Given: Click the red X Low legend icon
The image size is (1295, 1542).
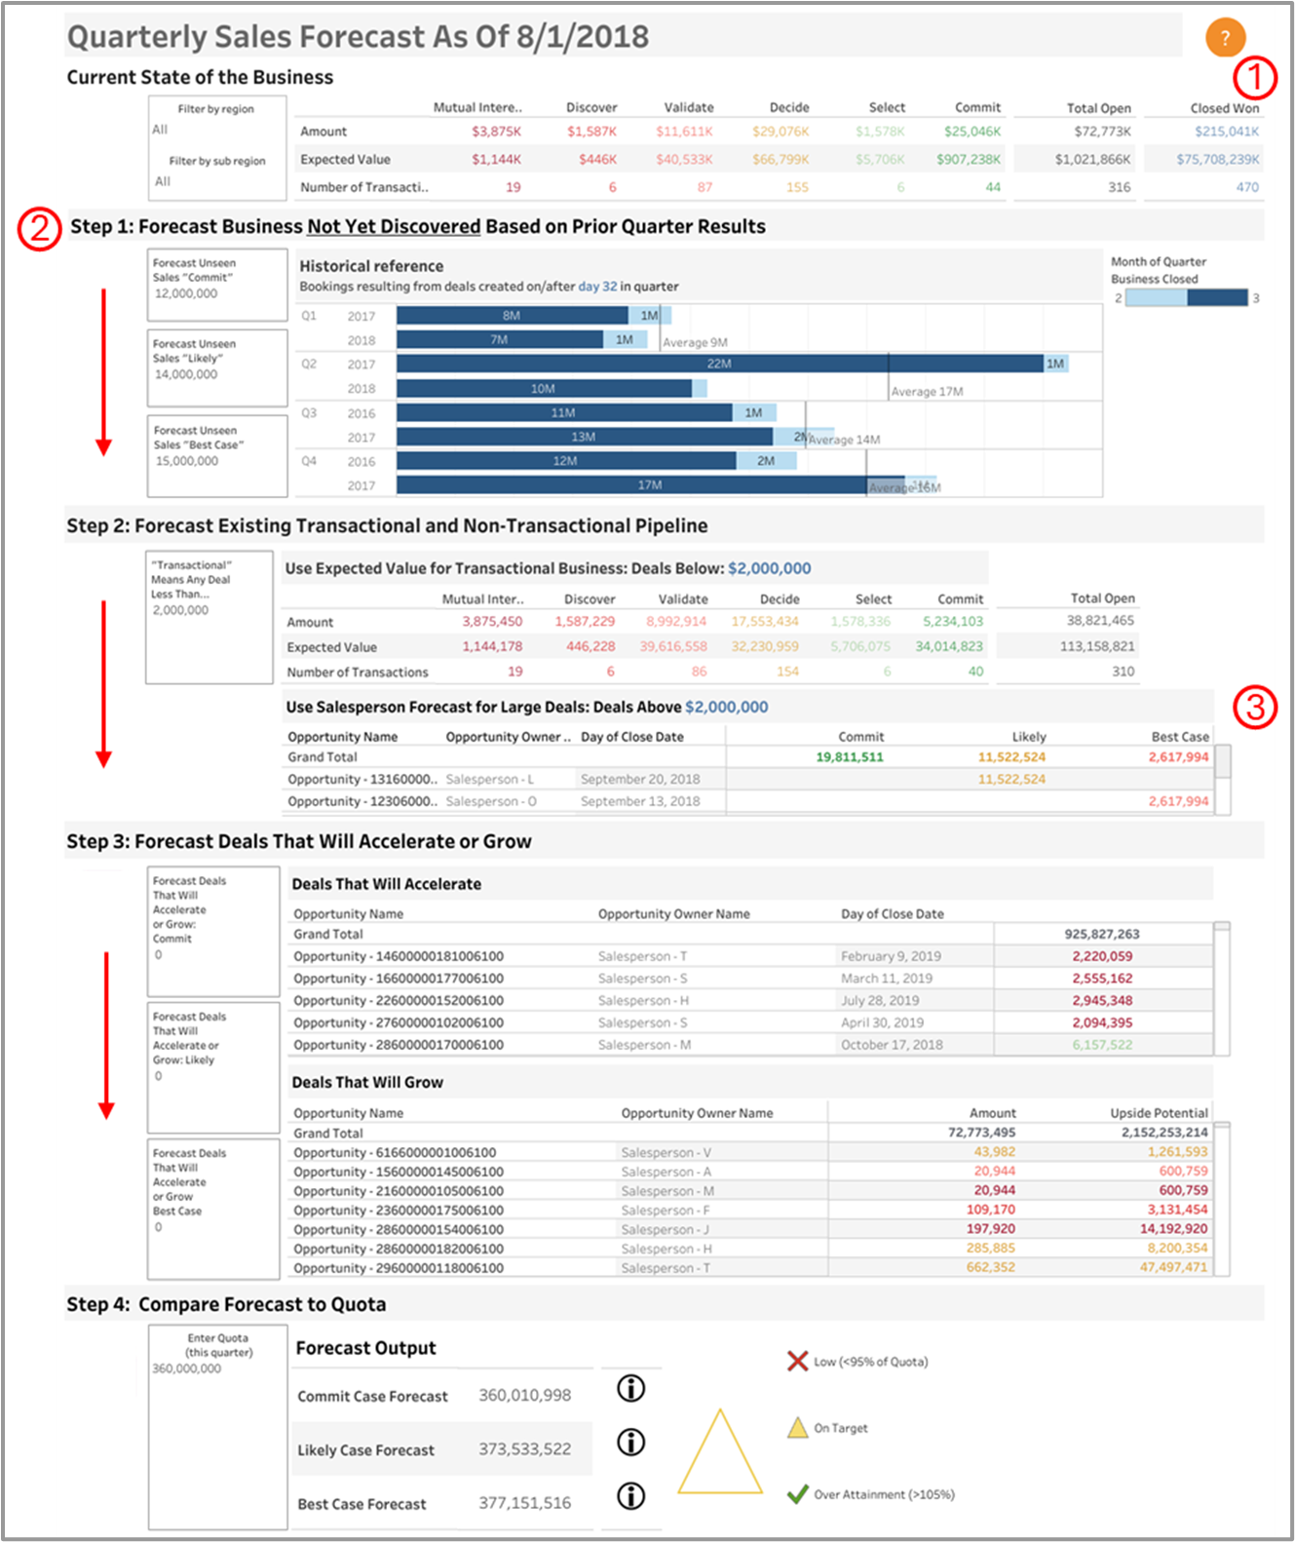Looking at the screenshot, I should click(x=797, y=1361).
